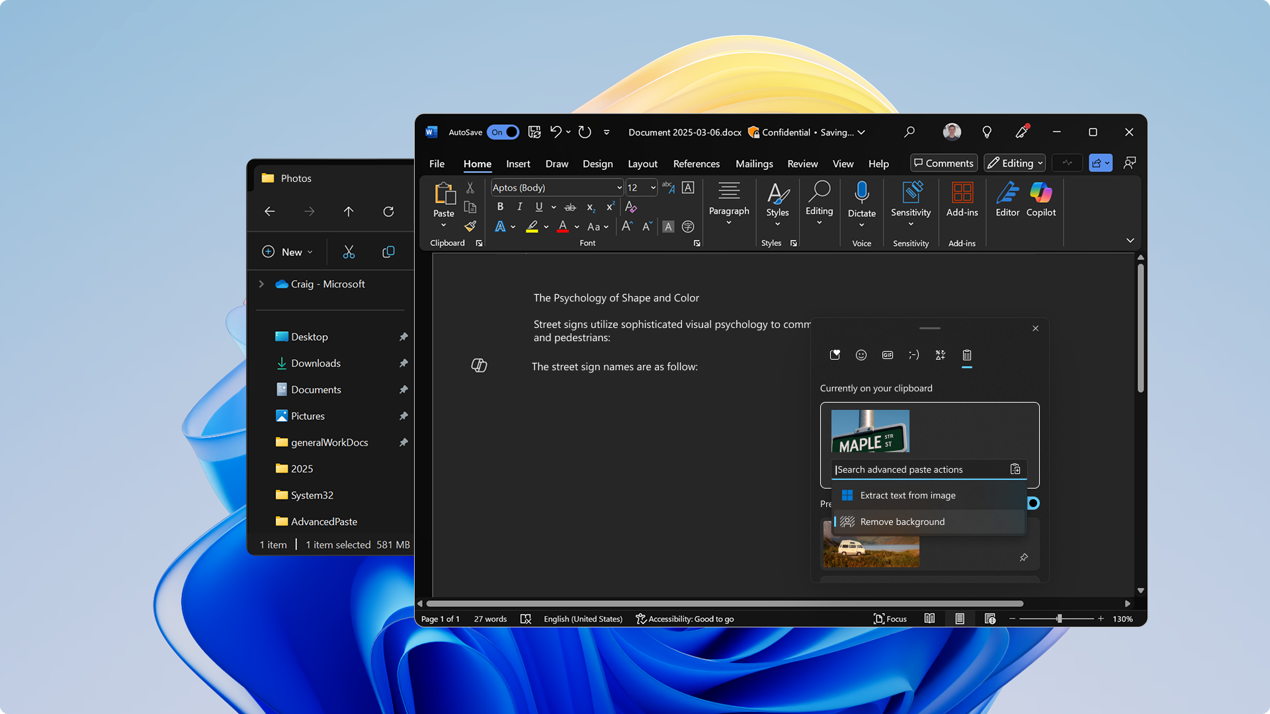The image size is (1270, 714).
Task: Open the Insert ribbon tab
Action: point(518,164)
